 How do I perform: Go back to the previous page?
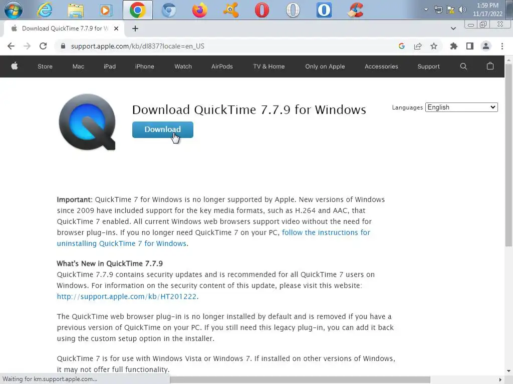[11, 46]
